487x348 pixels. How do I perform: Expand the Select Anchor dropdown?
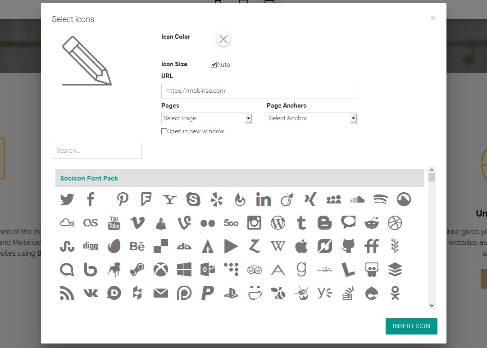[x=312, y=118]
